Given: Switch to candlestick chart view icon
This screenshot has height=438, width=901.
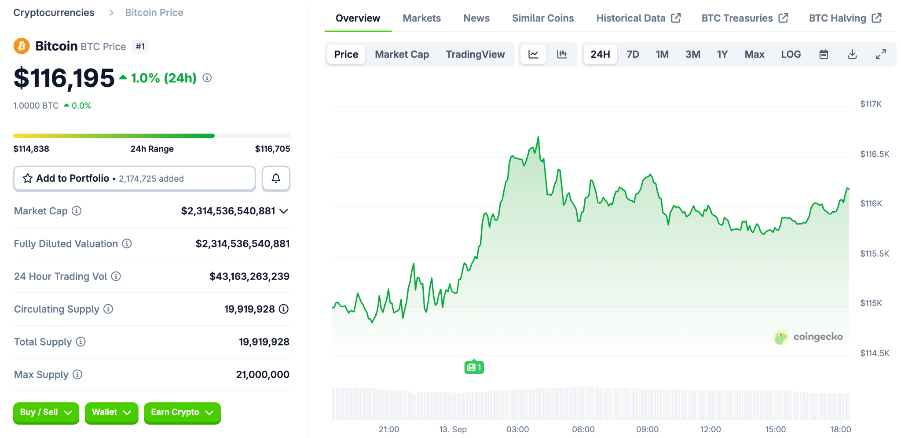Looking at the screenshot, I should [x=562, y=54].
